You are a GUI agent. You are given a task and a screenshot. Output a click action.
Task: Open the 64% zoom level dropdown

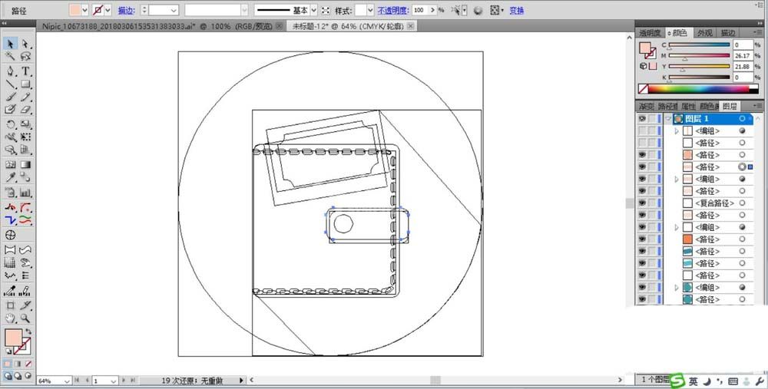coord(67,381)
